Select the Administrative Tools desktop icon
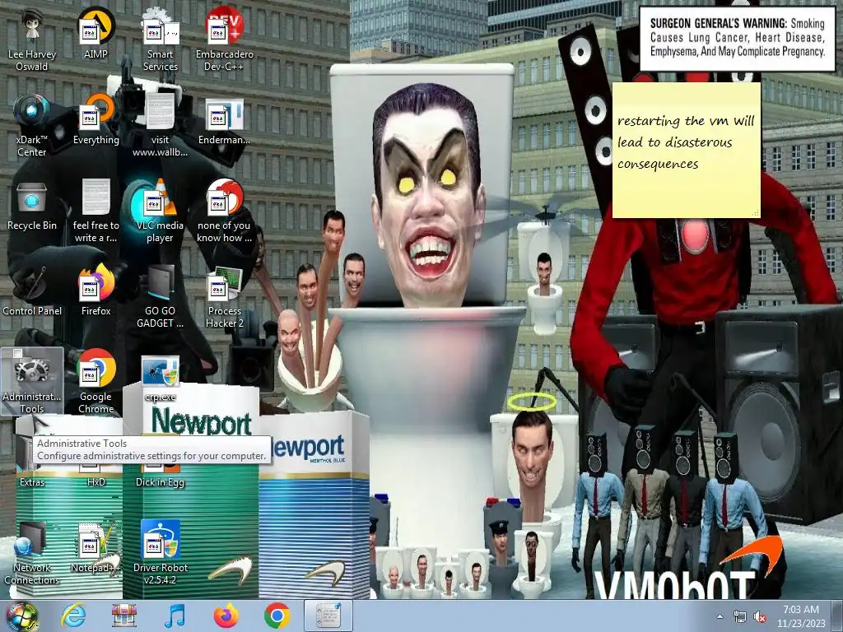Viewport: 843px width, 632px height. coord(32,382)
